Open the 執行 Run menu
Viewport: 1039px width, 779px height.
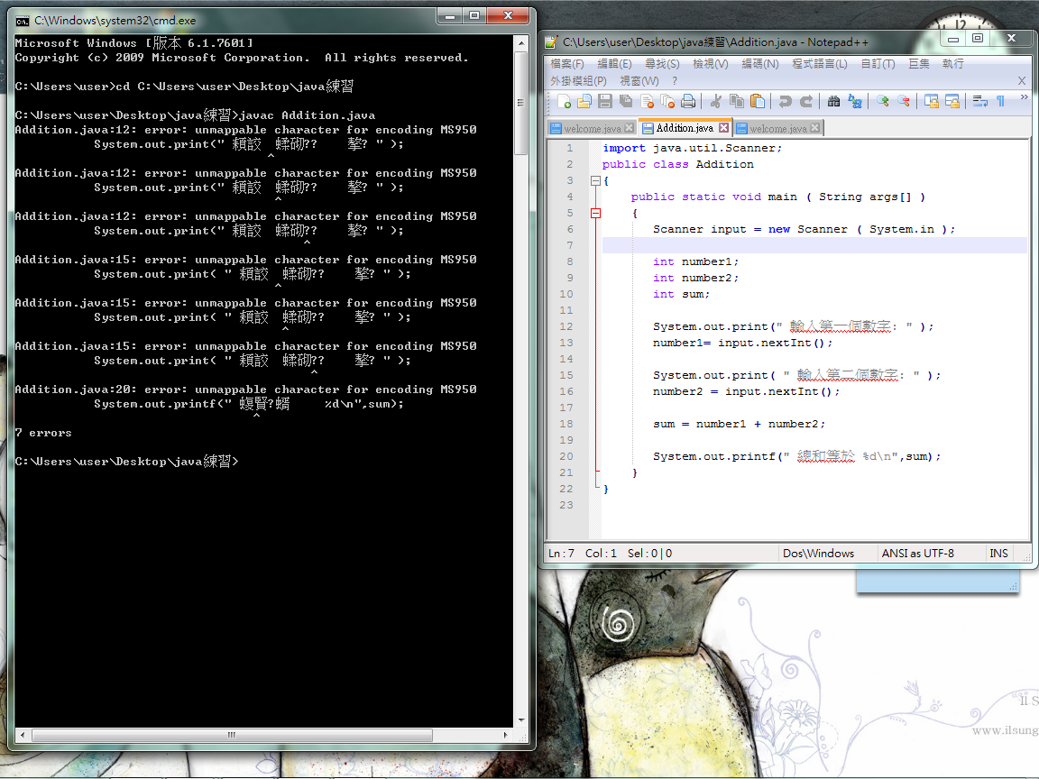952,64
